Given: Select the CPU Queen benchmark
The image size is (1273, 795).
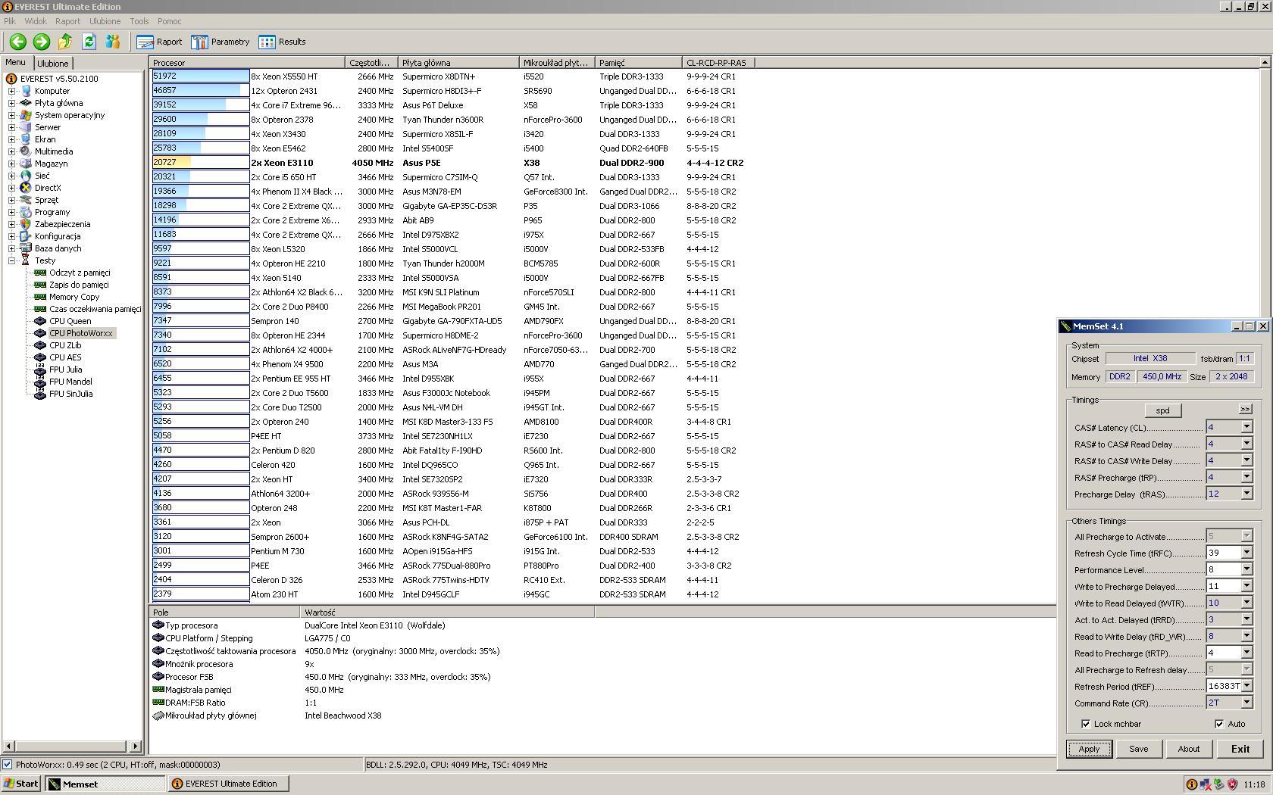Looking at the screenshot, I should (x=70, y=321).
